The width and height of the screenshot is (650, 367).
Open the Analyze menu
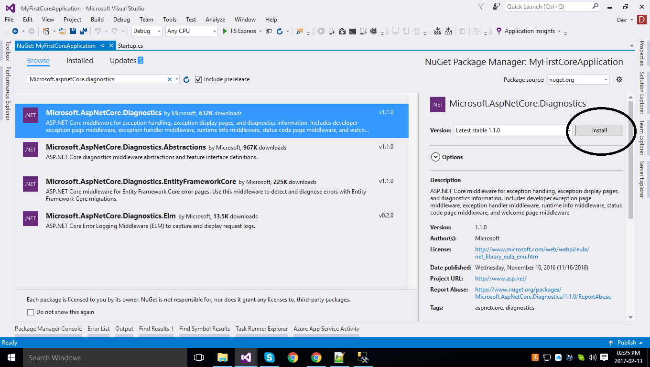pyautogui.click(x=215, y=20)
